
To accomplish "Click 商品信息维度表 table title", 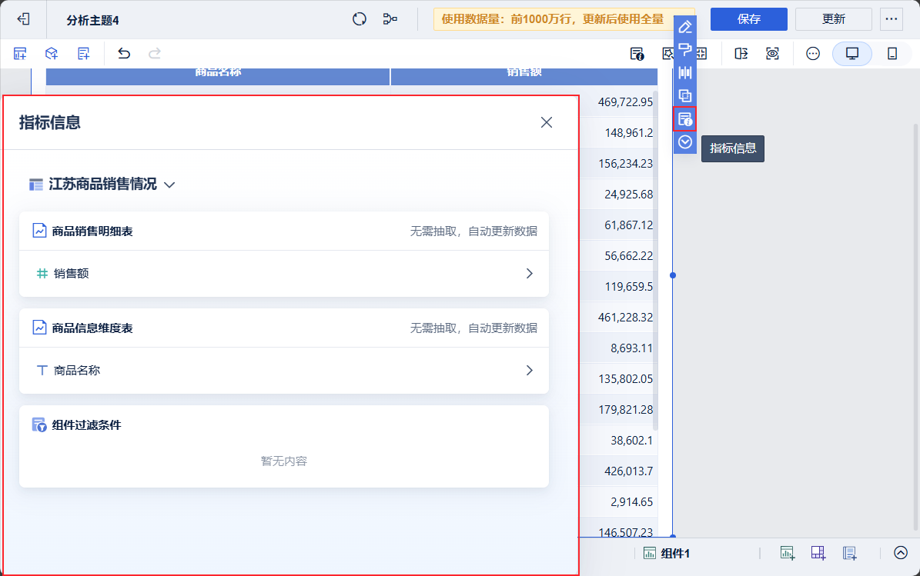I will click(x=92, y=328).
